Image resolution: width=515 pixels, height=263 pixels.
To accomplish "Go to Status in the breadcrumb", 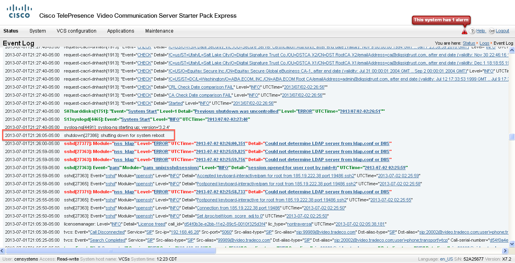I will (469, 43).
